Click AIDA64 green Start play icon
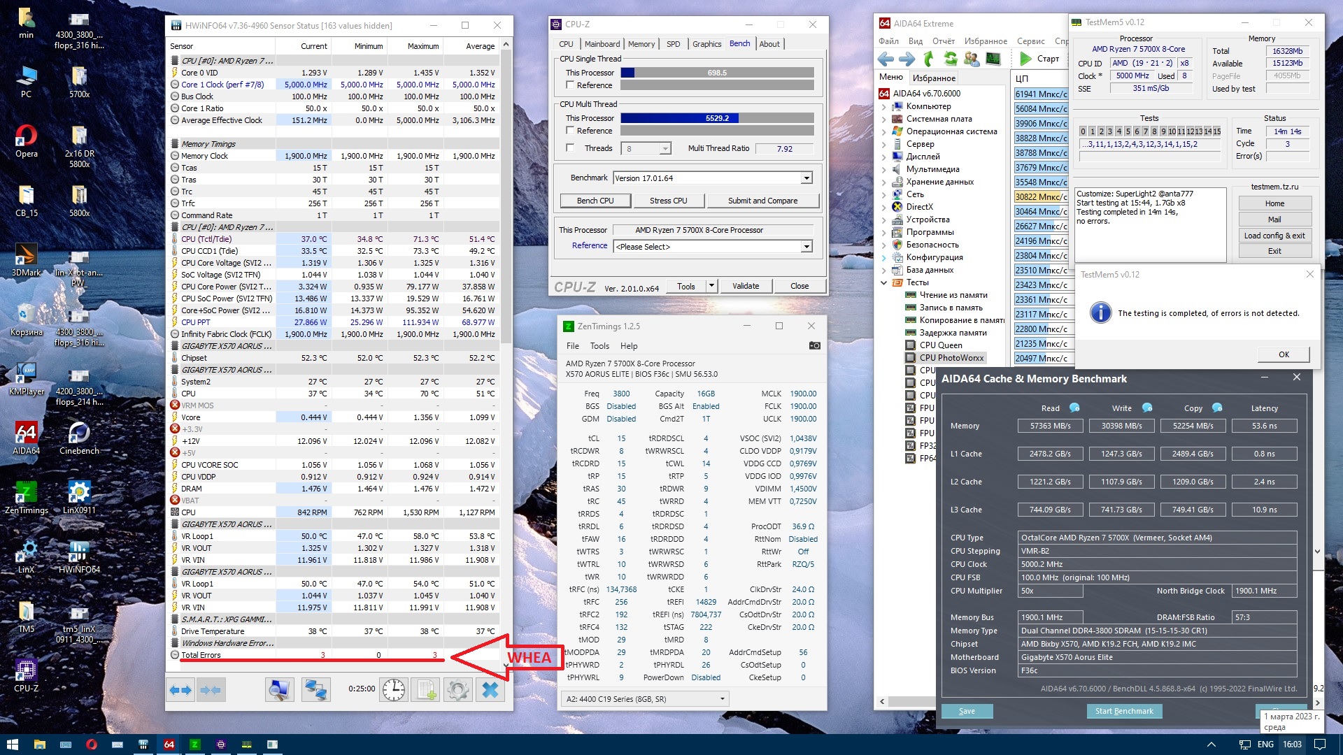The height and width of the screenshot is (755, 1343). [1025, 59]
